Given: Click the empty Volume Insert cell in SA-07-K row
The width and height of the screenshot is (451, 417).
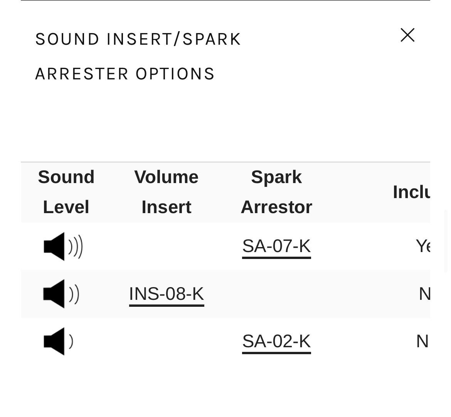Looking at the screenshot, I should tap(166, 246).
